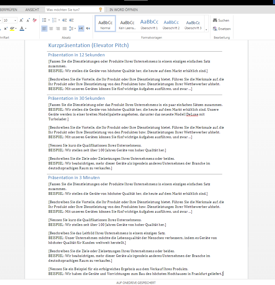
Task: Toggle left-to-right text direction
Action: pos(81,29)
